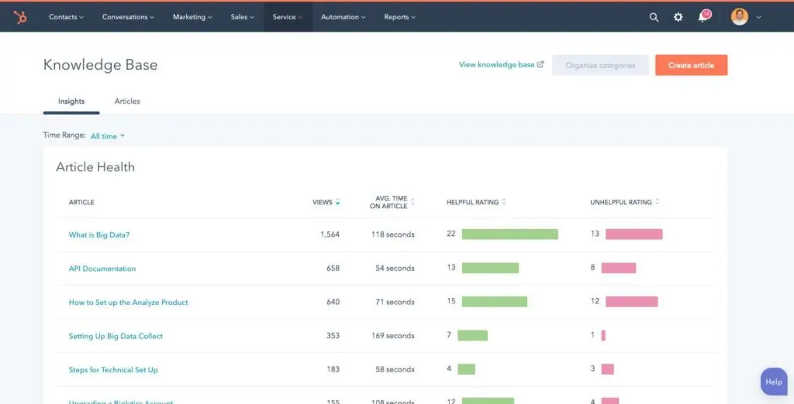Sort by the Views column arrow
This screenshot has height=404, width=794.
coord(338,202)
